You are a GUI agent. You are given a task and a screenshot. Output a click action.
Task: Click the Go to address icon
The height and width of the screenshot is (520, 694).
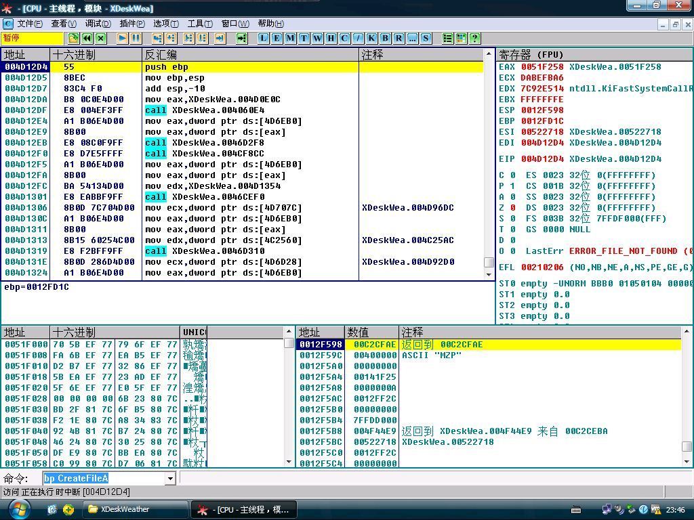tap(241, 39)
